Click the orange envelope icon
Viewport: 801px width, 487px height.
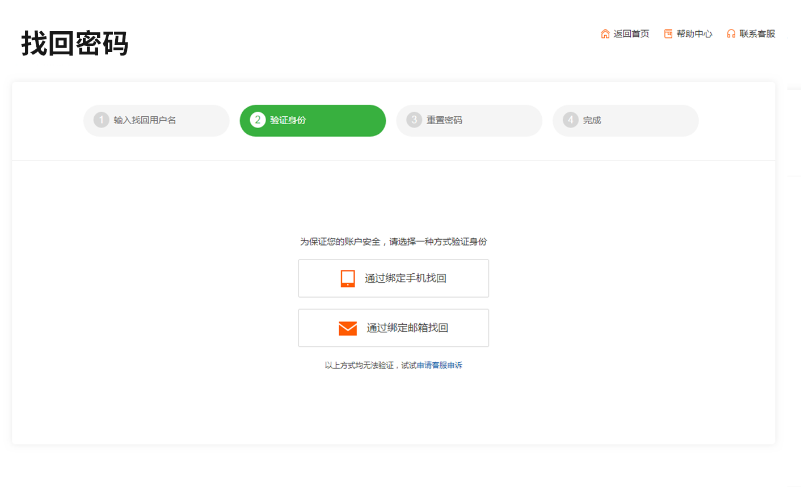pos(348,328)
